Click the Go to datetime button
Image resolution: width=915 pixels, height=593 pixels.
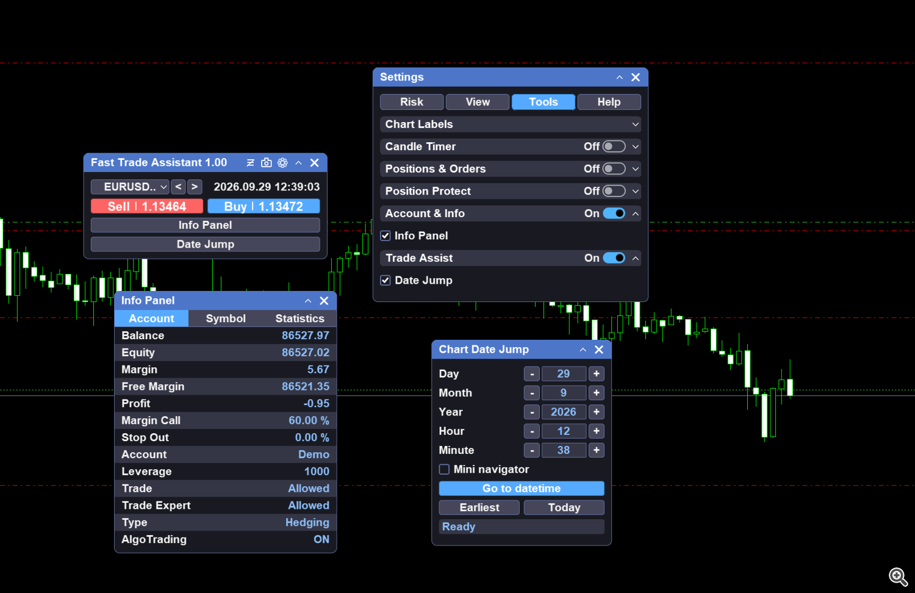522,488
